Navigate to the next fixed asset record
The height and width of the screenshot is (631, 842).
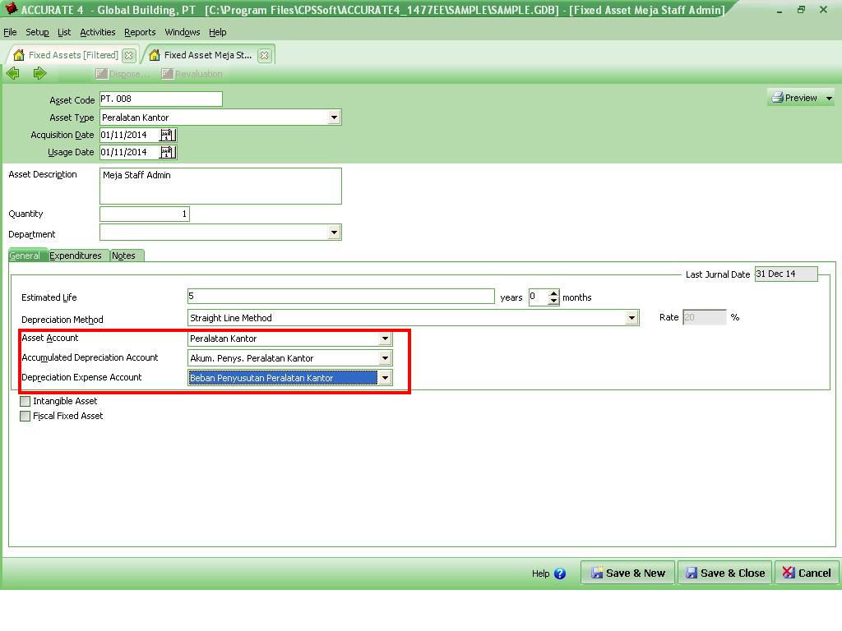[39, 73]
